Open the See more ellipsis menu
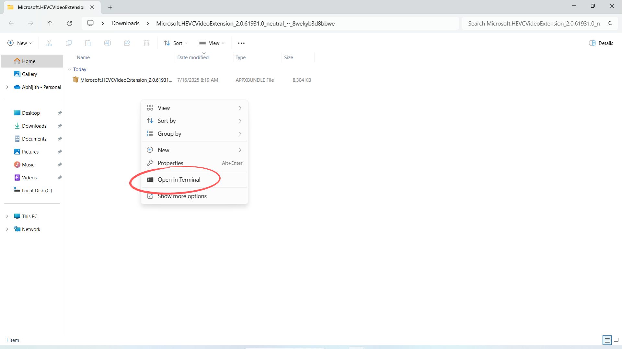Image resolution: width=622 pixels, height=349 pixels. 241,43
